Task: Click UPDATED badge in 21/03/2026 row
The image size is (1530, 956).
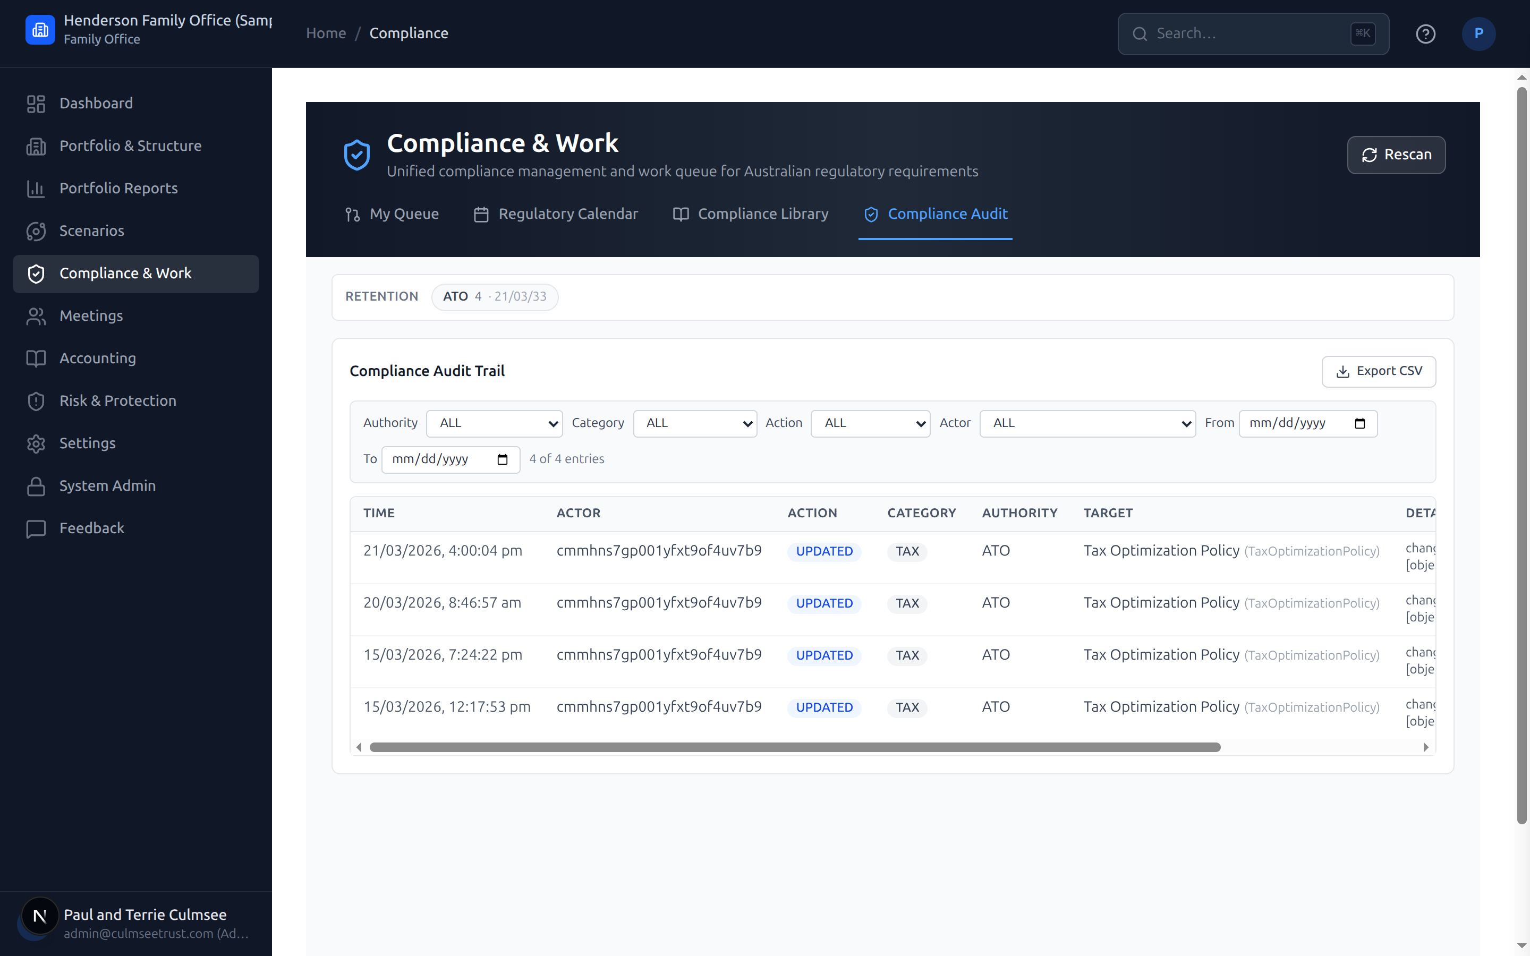Action: (824, 551)
